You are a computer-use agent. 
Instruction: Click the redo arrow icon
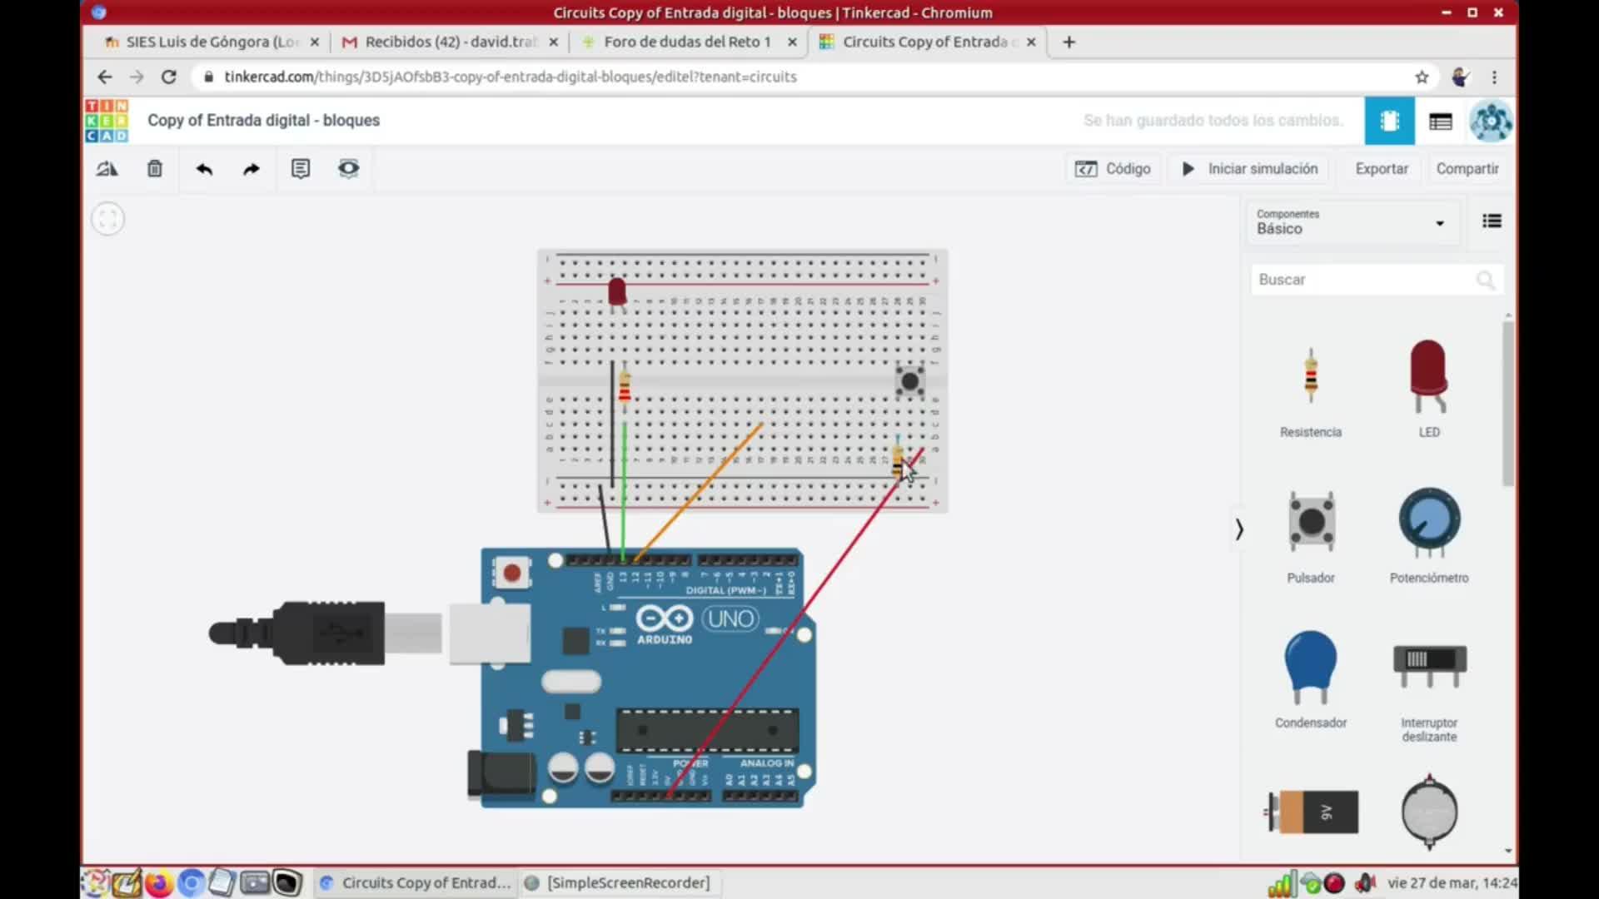tap(251, 169)
